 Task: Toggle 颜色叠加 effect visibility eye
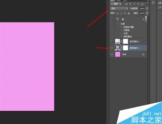[121, 36]
